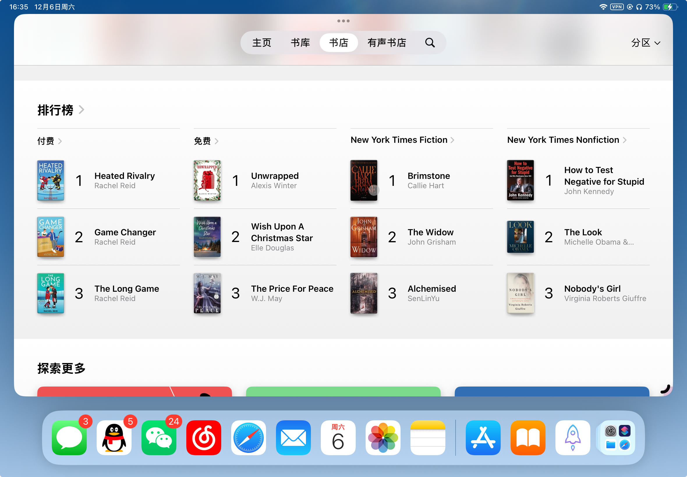Screen dimensions: 687x477
Task: Open the 有声书店 tab
Action: click(387, 43)
